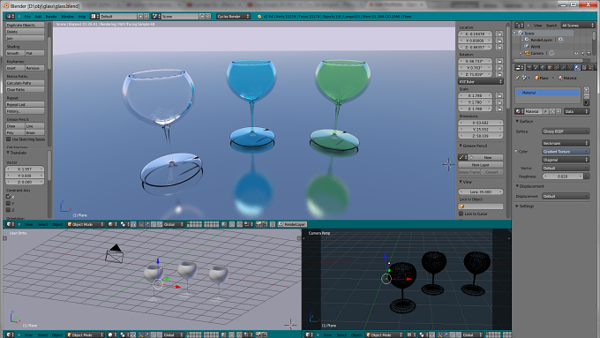Open the Scene properties tab icon
Image resolution: width=600 pixels, height=338 pixels.
[536, 67]
